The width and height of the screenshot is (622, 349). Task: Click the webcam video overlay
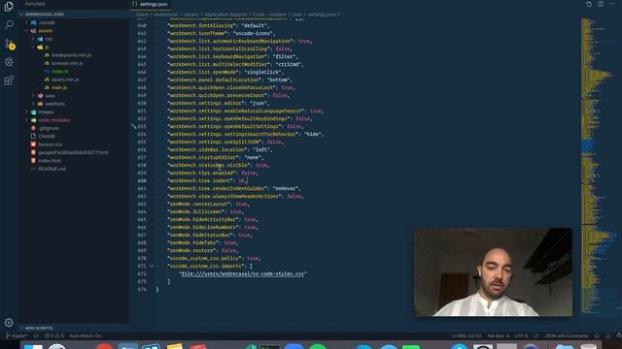pyautogui.click(x=493, y=271)
